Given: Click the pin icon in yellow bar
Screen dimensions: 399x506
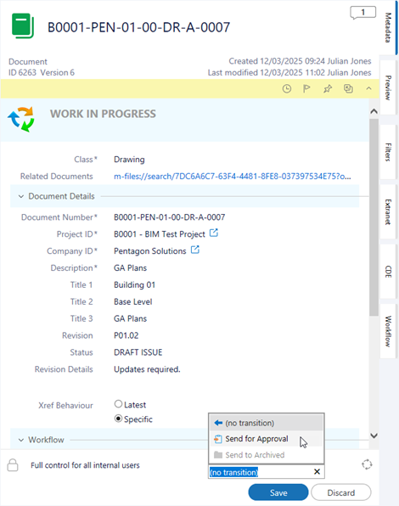Looking at the screenshot, I should [x=328, y=88].
